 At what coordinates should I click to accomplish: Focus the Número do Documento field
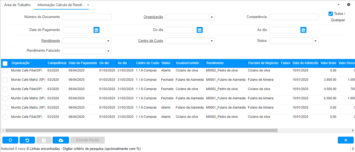[87, 17]
